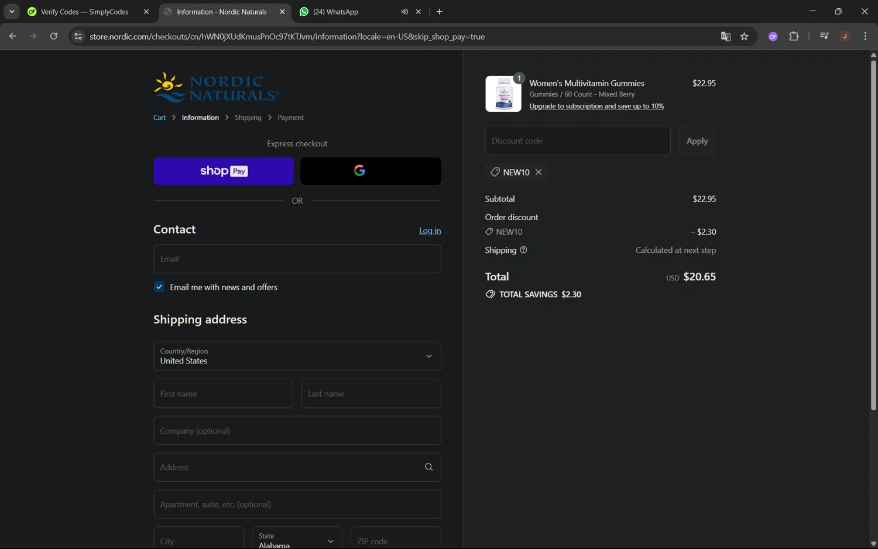
Task: Restore down the browser window
Action: click(838, 12)
